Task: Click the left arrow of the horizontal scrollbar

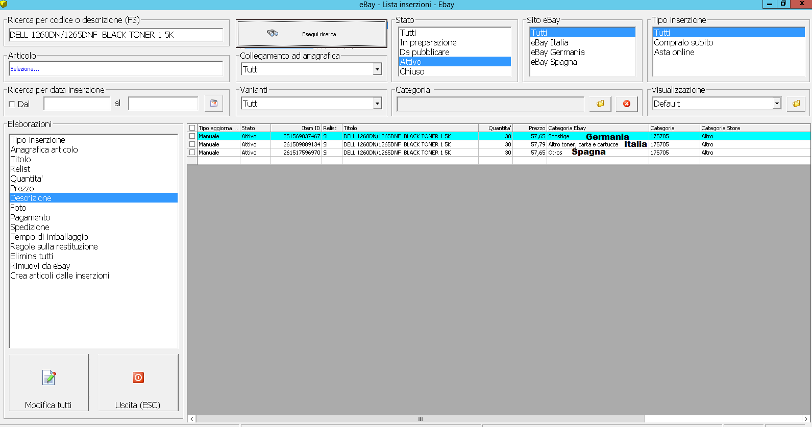Action: tap(192, 419)
